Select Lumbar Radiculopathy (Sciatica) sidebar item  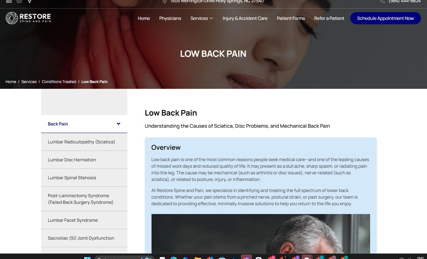point(84,142)
